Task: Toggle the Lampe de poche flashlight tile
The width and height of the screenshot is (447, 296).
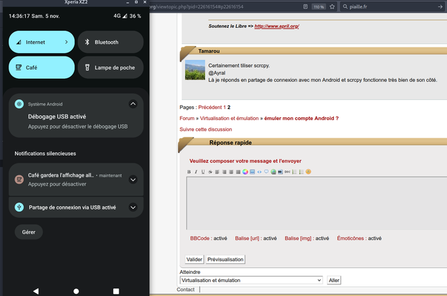Action: click(110, 68)
